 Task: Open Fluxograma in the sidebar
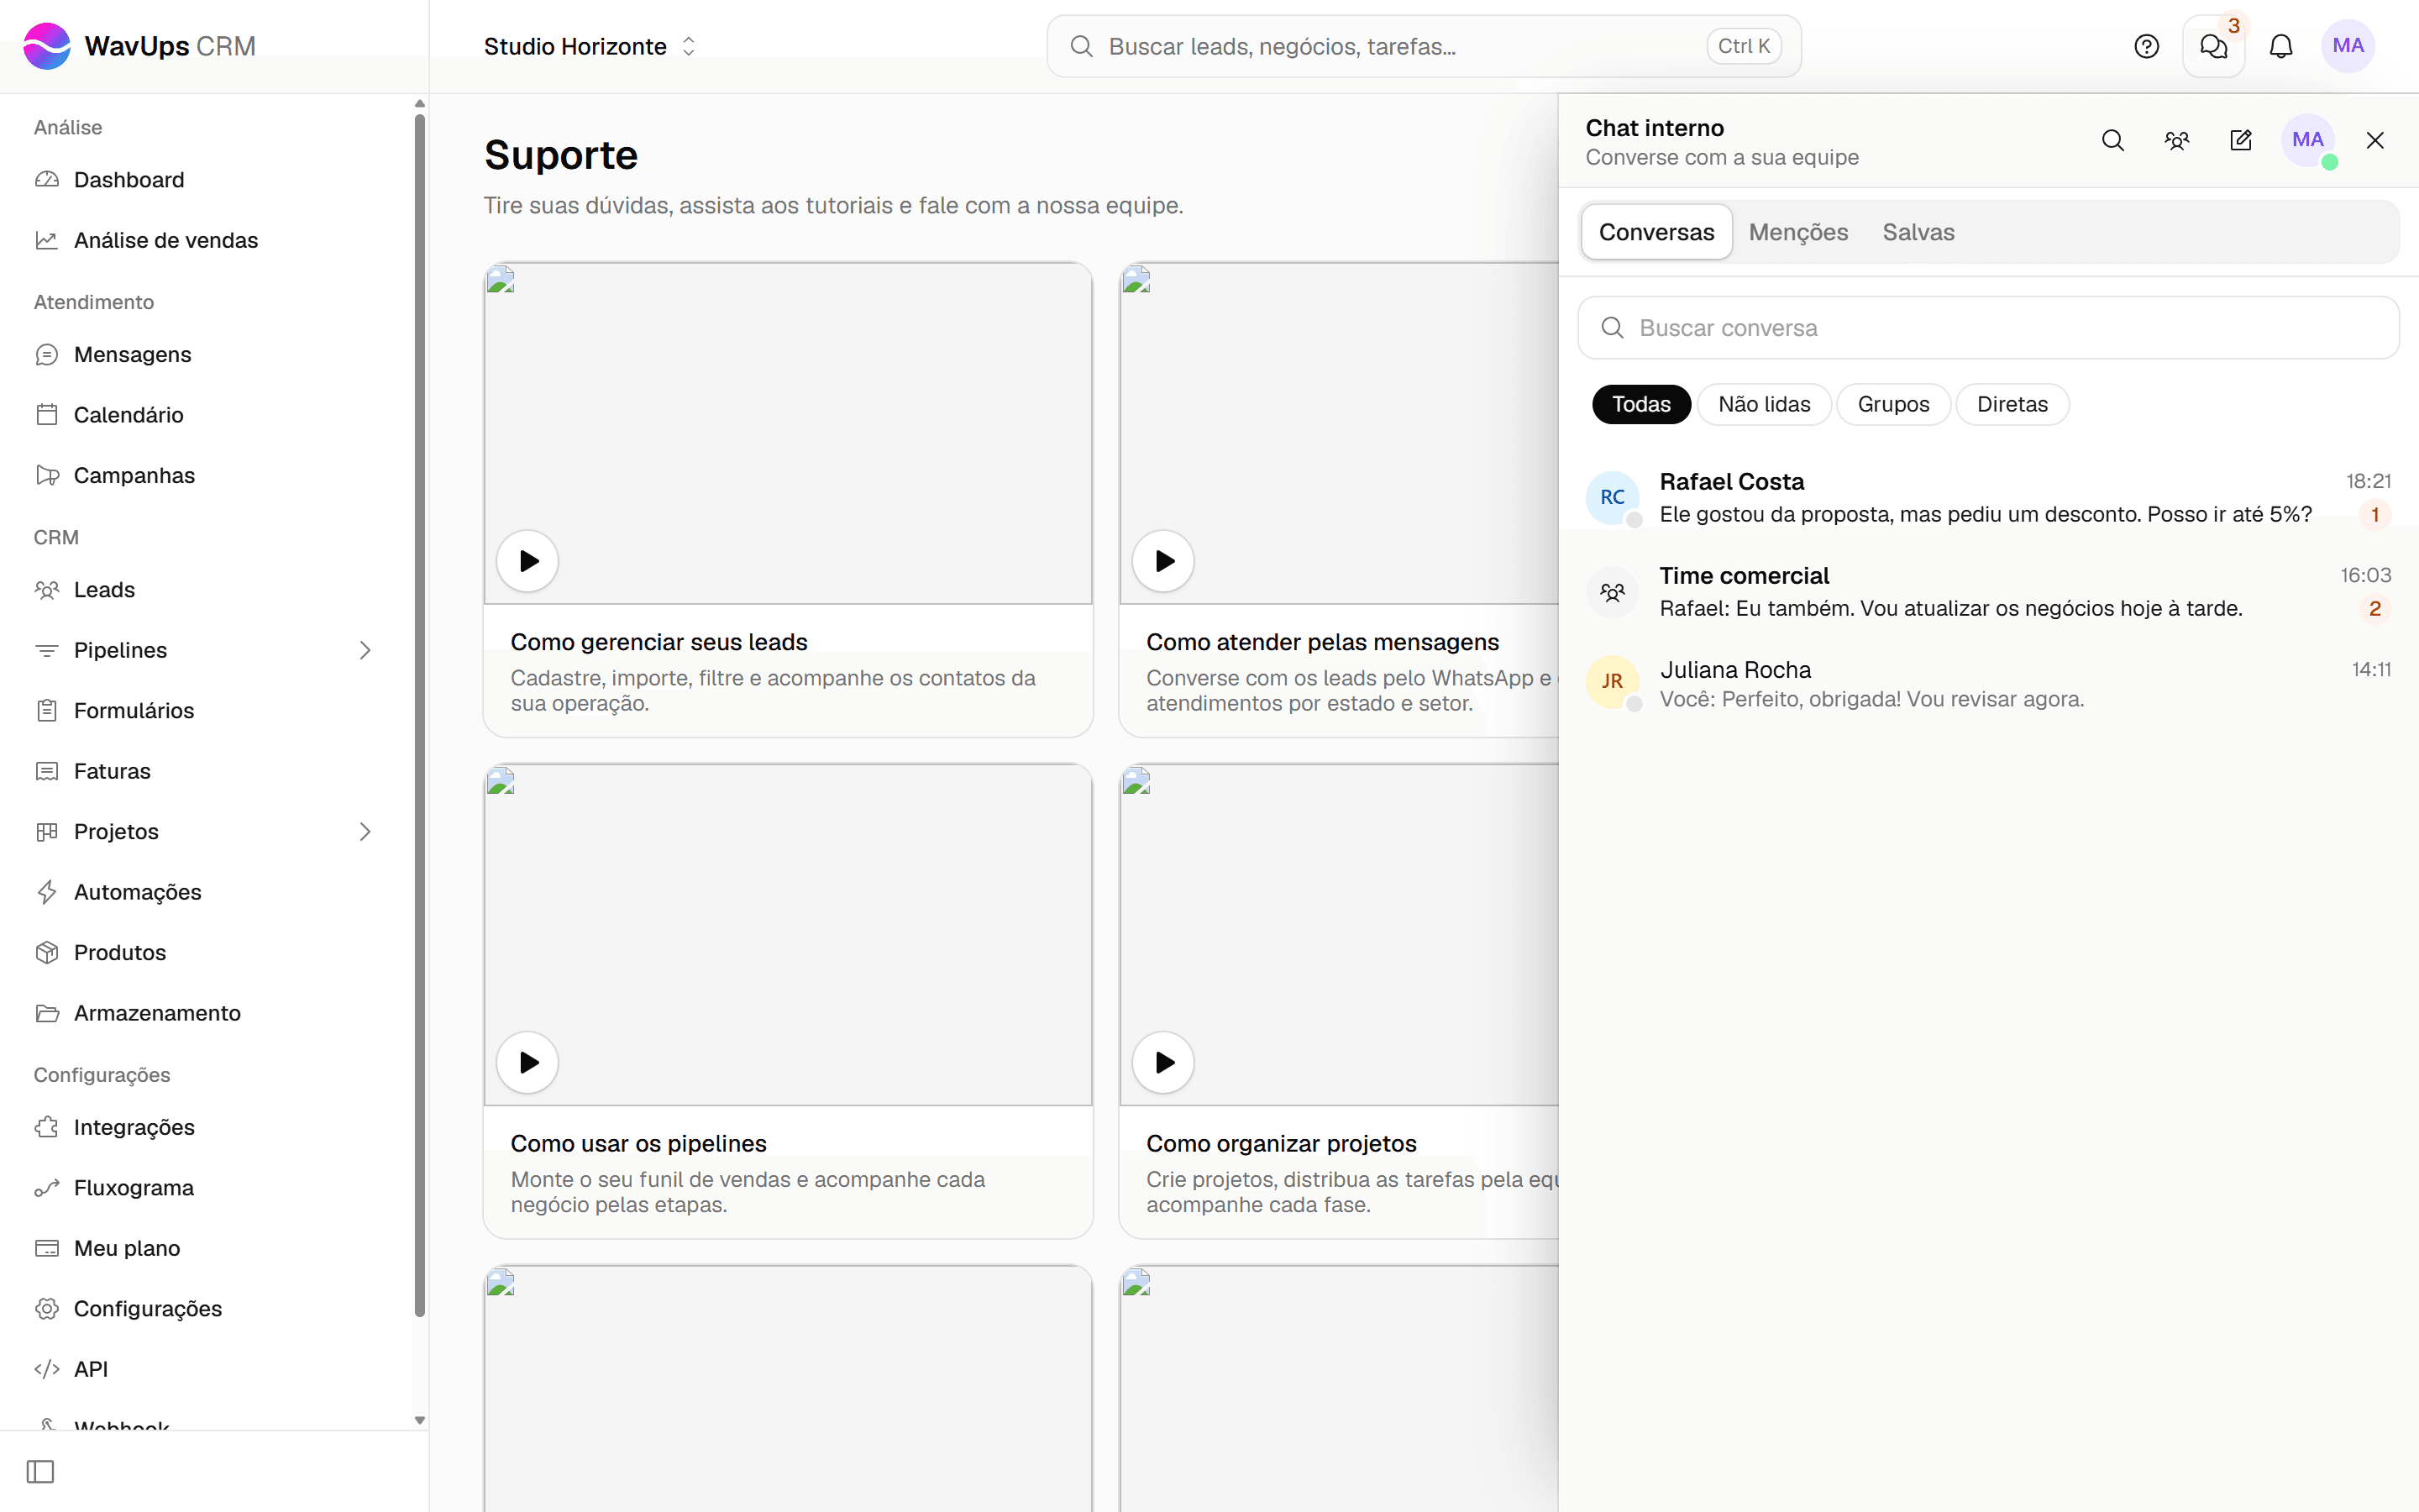coord(207,1188)
